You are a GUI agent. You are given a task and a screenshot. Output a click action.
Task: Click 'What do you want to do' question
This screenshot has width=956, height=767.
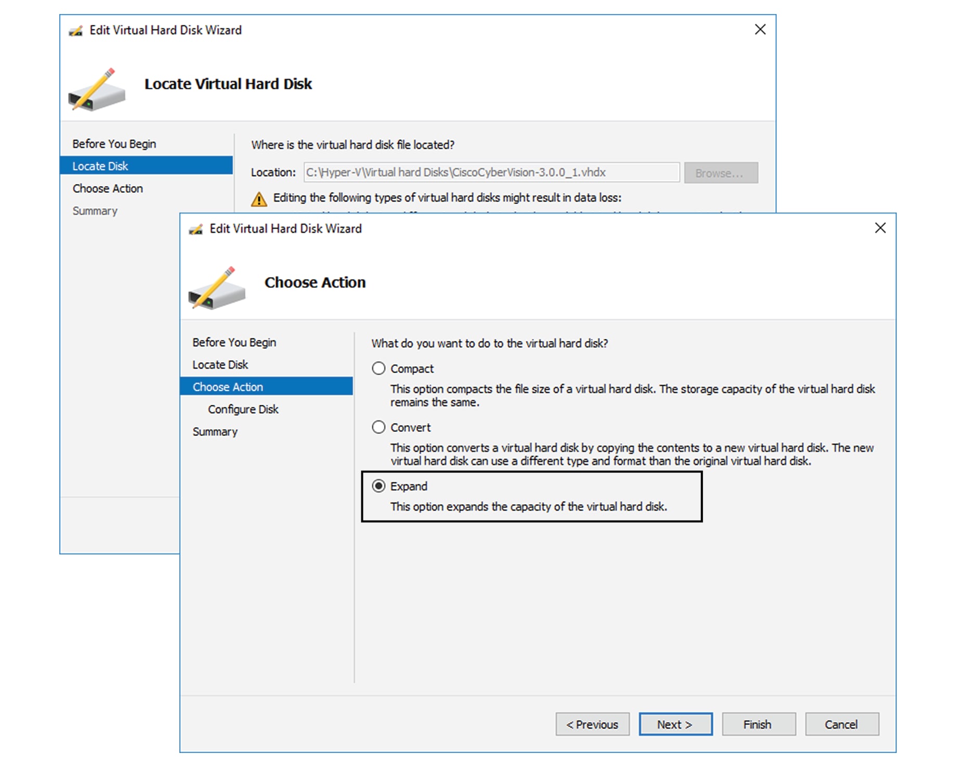click(x=490, y=343)
